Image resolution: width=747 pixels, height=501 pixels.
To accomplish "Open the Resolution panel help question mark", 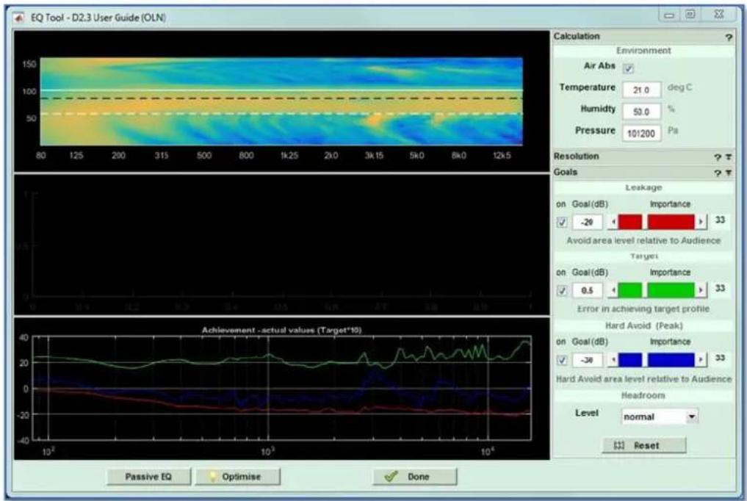I will 718,157.
